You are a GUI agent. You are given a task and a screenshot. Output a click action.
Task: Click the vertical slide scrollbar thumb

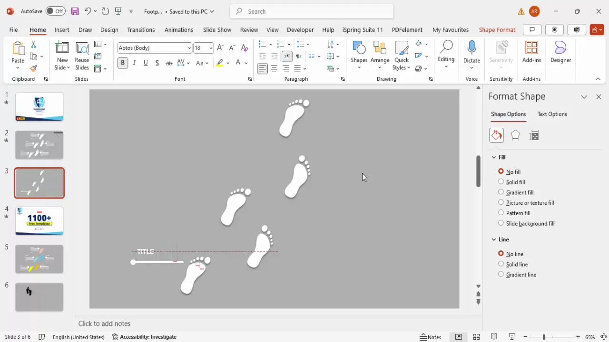click(x=478, y=171)
